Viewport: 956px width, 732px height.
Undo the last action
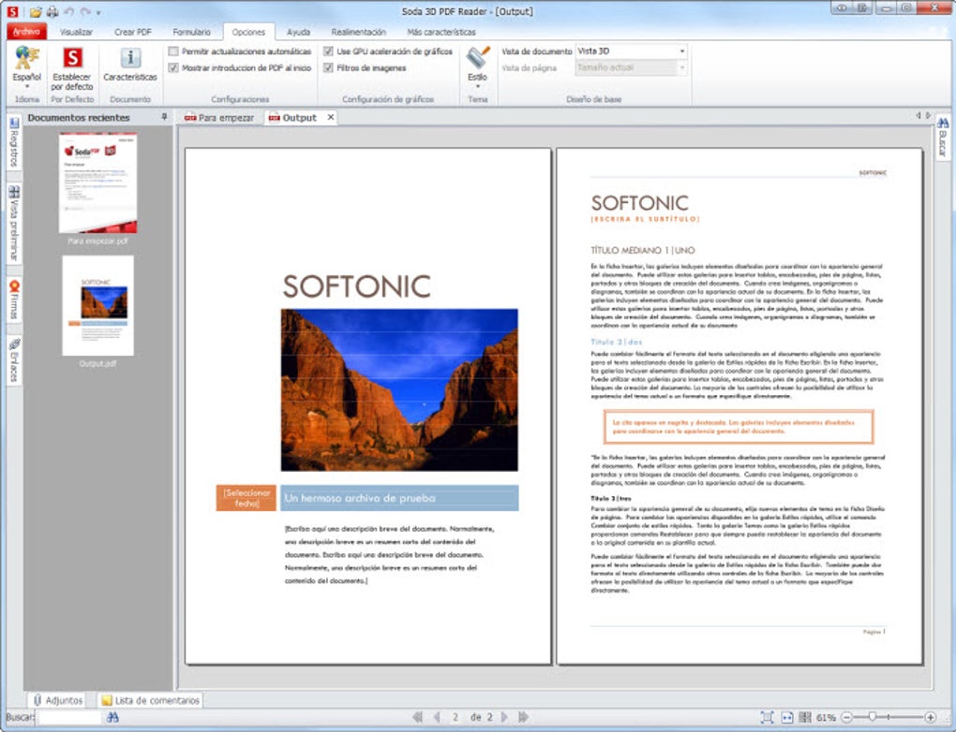[x=69, y=11]
